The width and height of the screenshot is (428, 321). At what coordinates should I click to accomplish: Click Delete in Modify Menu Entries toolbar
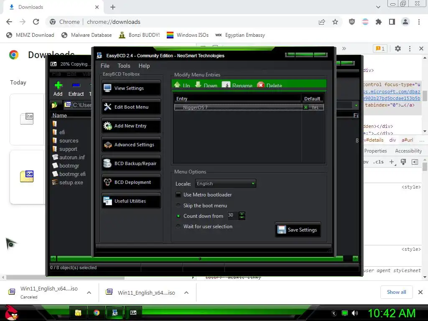[270, 85]
